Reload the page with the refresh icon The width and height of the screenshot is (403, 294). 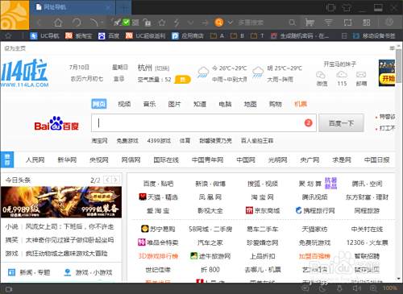tap(77, 23)
